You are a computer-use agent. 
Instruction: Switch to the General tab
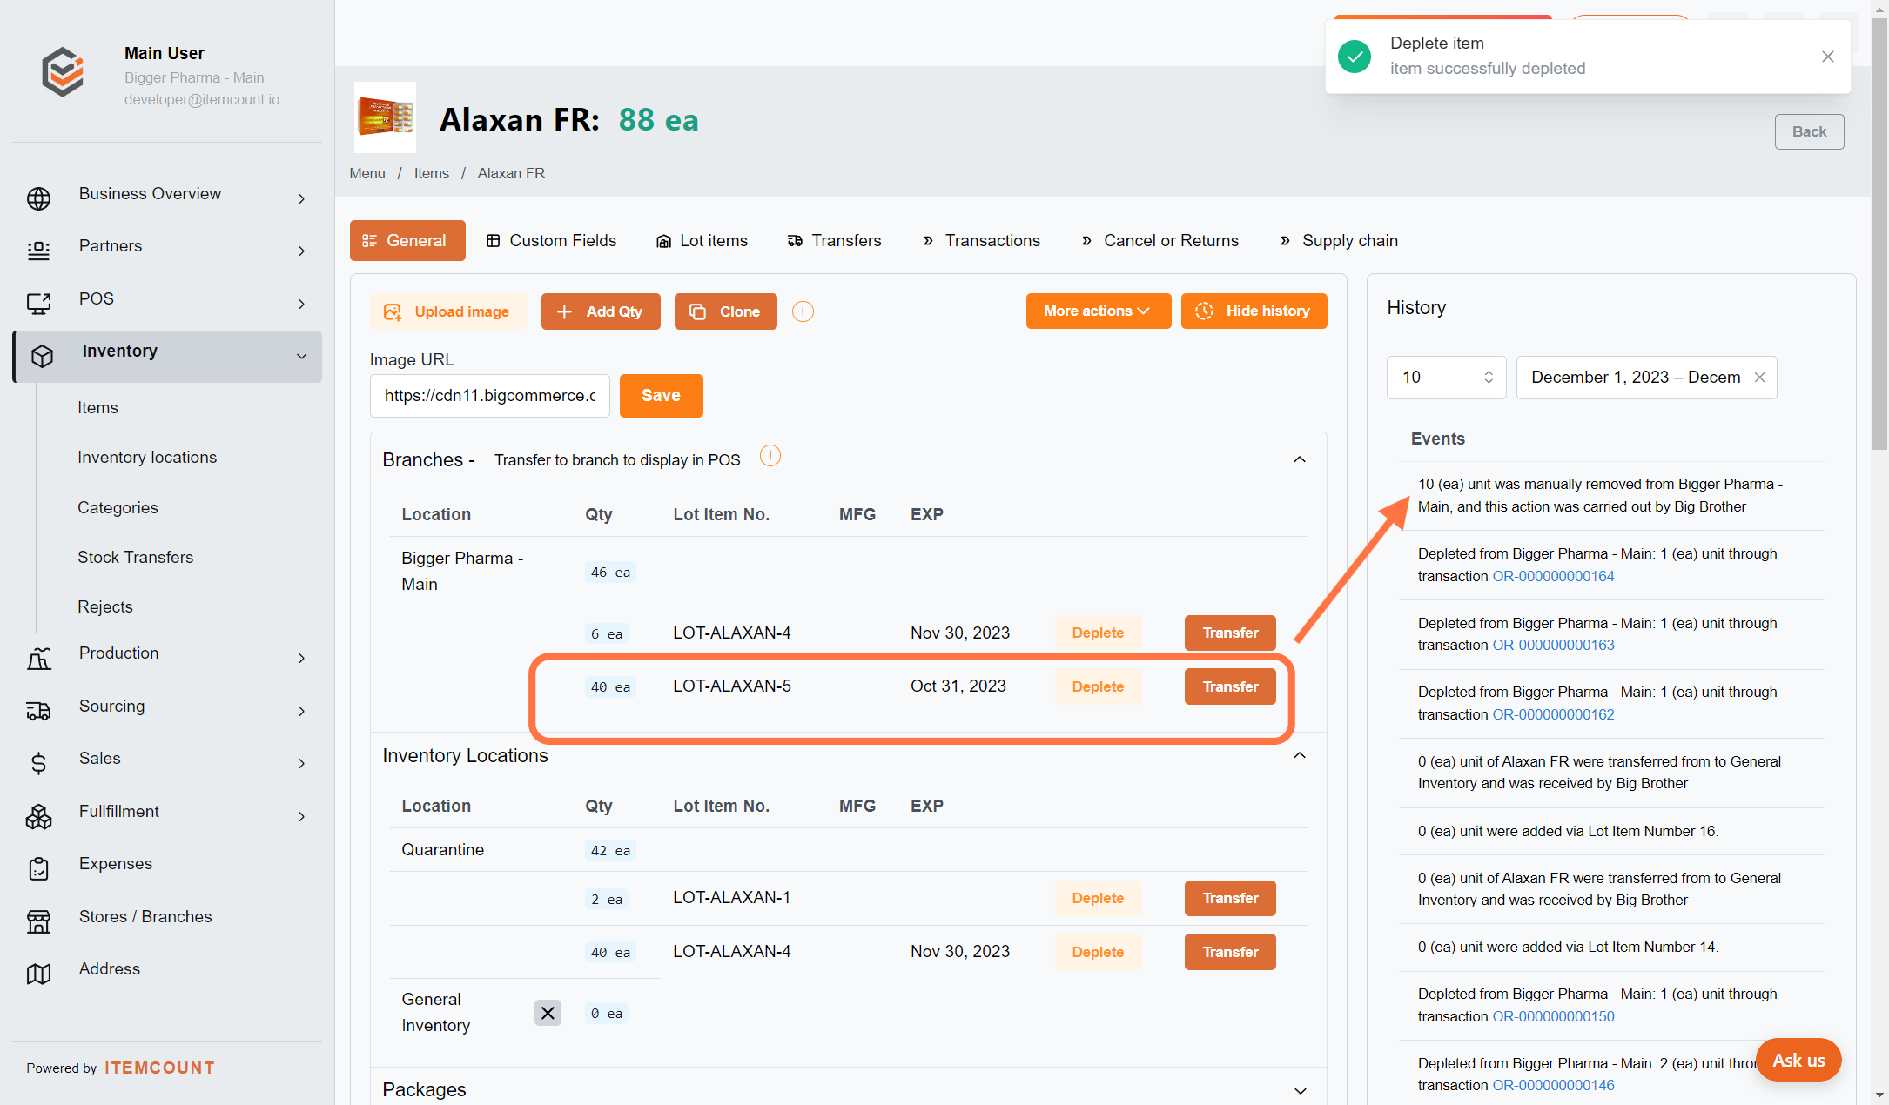tap(407, 240)
